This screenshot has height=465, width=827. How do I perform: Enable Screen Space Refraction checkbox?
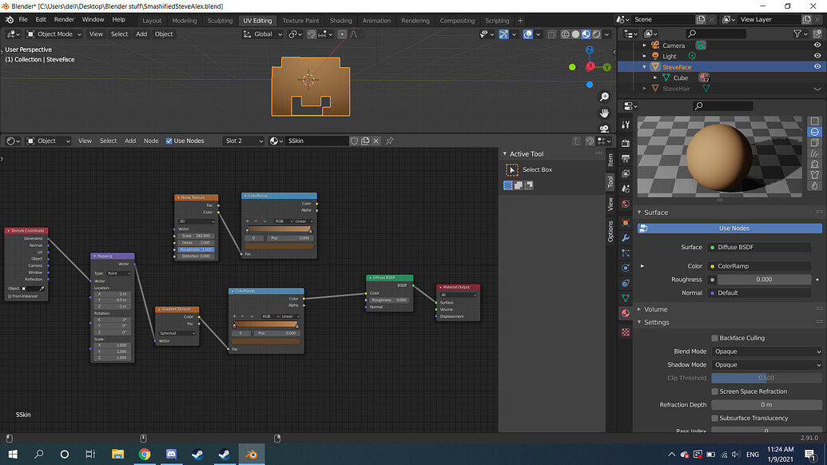coord(714,391)
